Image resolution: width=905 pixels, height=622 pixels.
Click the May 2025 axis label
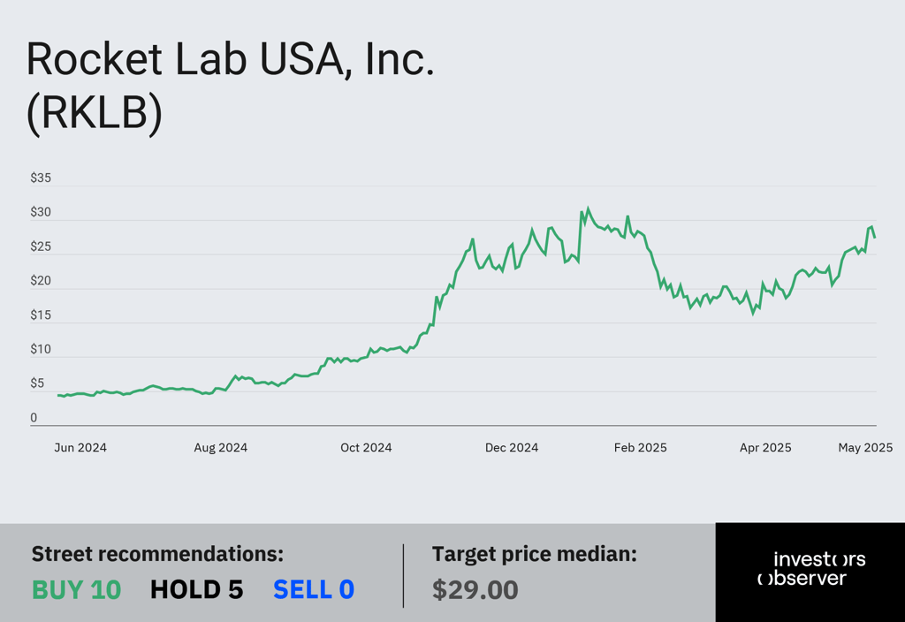[865, 448]
